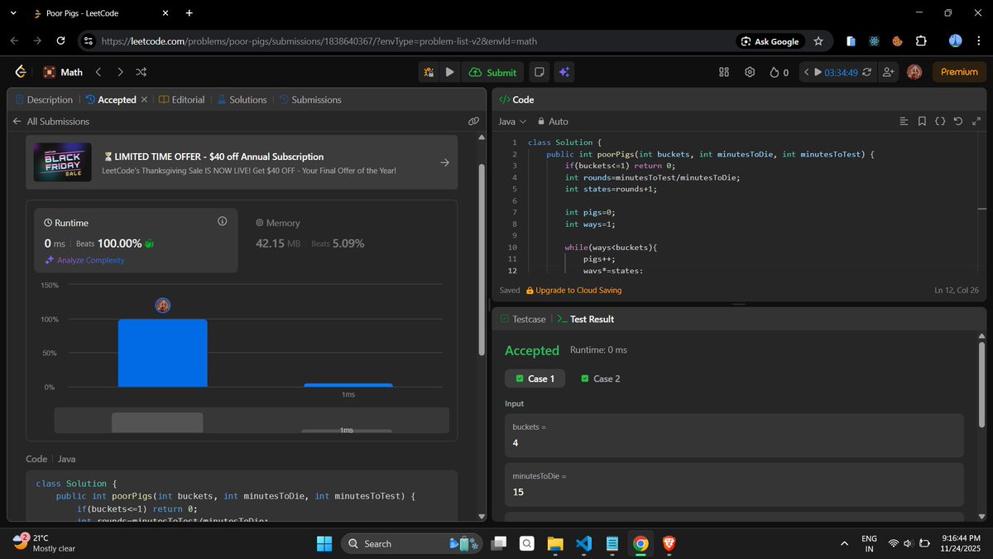Reset the timer with refresh icon
This screenshot has height=559, width=993.
pyautogui.click(x=866, y=72)
